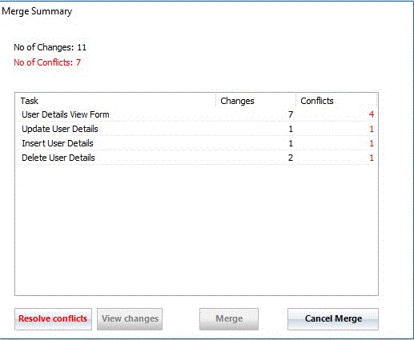Sort by the Task column header
The width and height of the screenshot is (414, 340).
[115, 101]
